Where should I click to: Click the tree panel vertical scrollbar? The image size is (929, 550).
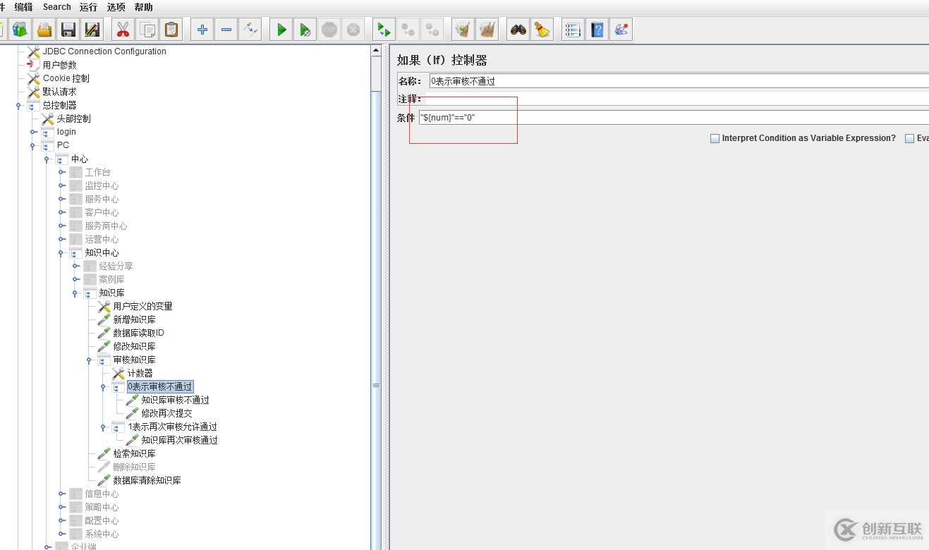coord(376,296)
